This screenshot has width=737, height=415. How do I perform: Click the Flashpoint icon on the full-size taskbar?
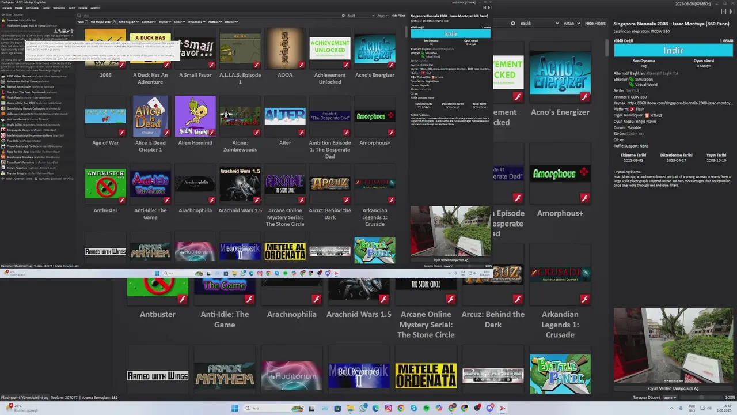[502, 408]
